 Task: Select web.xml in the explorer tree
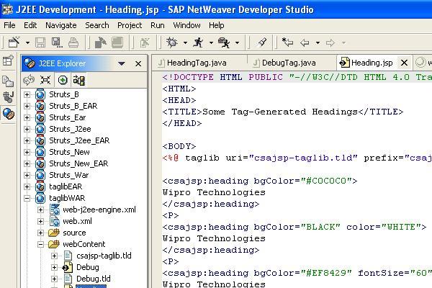click(77, 221)
